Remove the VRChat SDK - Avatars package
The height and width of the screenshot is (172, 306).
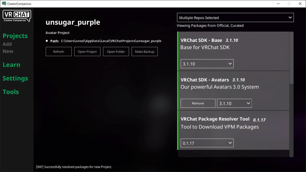[198, 103]
